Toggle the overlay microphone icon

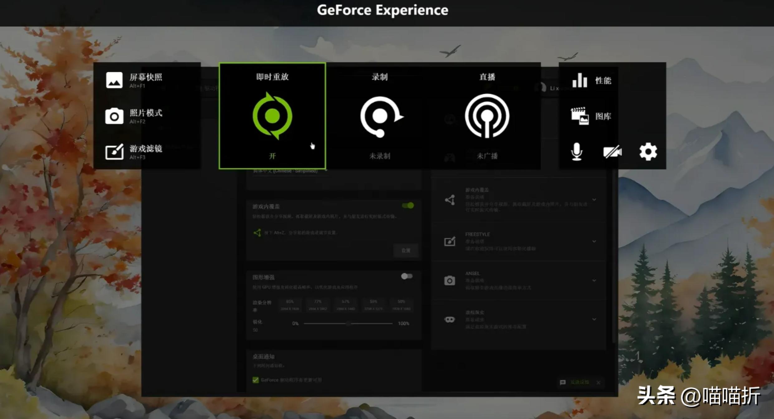click(577, 152)
